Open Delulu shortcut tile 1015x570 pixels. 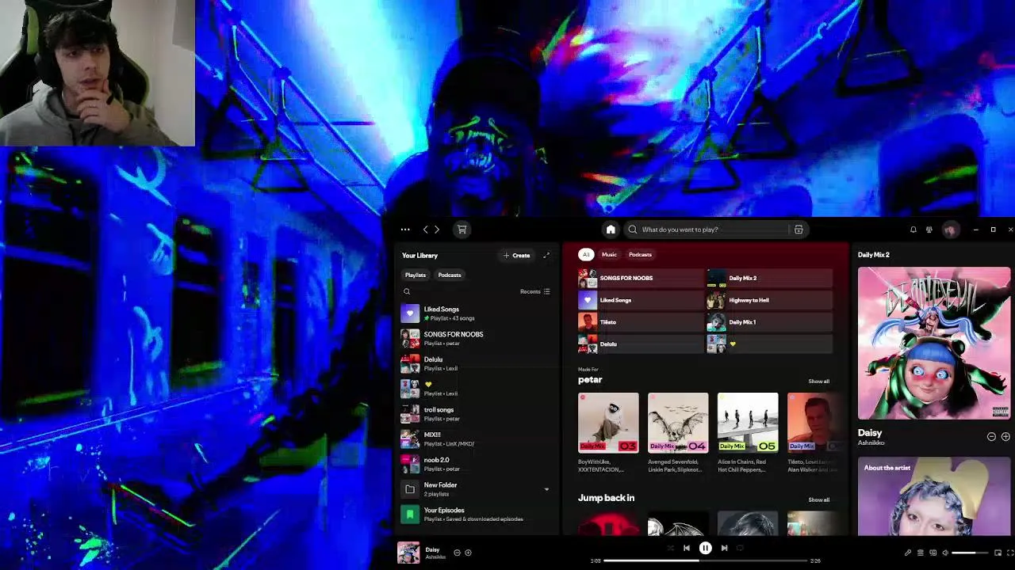pos(641,344)
